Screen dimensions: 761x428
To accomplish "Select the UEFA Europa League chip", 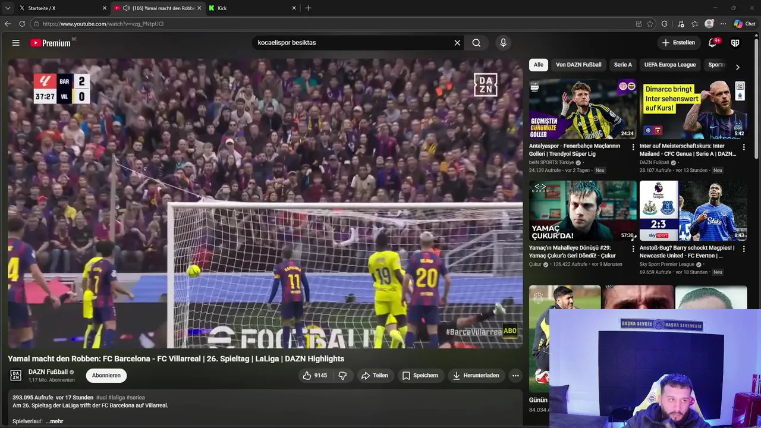I will pyautogui.click(x=670, y=65).
